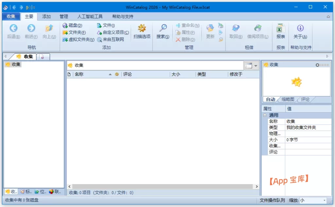Switch to the 添加 ribbon tab
335x207 pixels.
46,16
